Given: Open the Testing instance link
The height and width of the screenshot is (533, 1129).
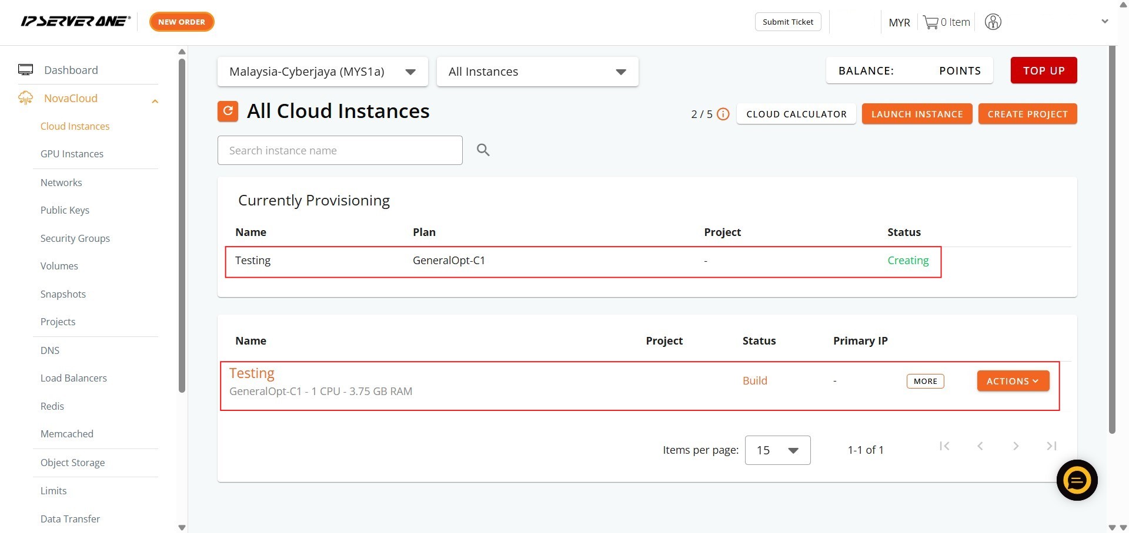Looking at the screenshot, I should [252, 373].
